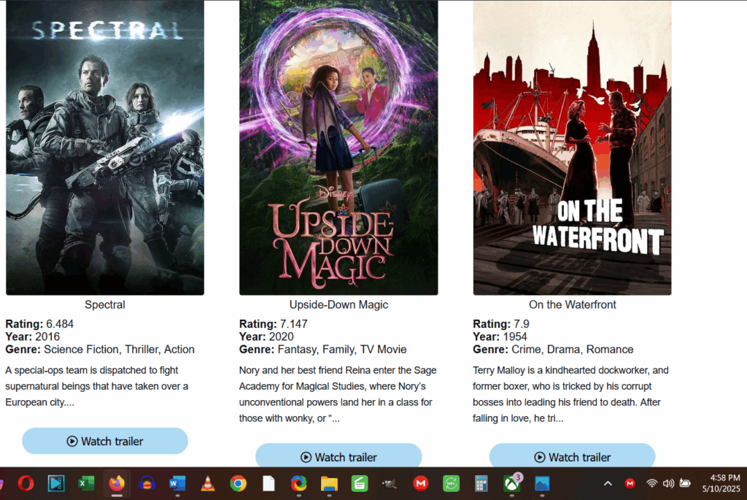747x500 pixels.
Task: Open Calculator from the taskbar
Action: pyautogui.click(x=481, y=483)
